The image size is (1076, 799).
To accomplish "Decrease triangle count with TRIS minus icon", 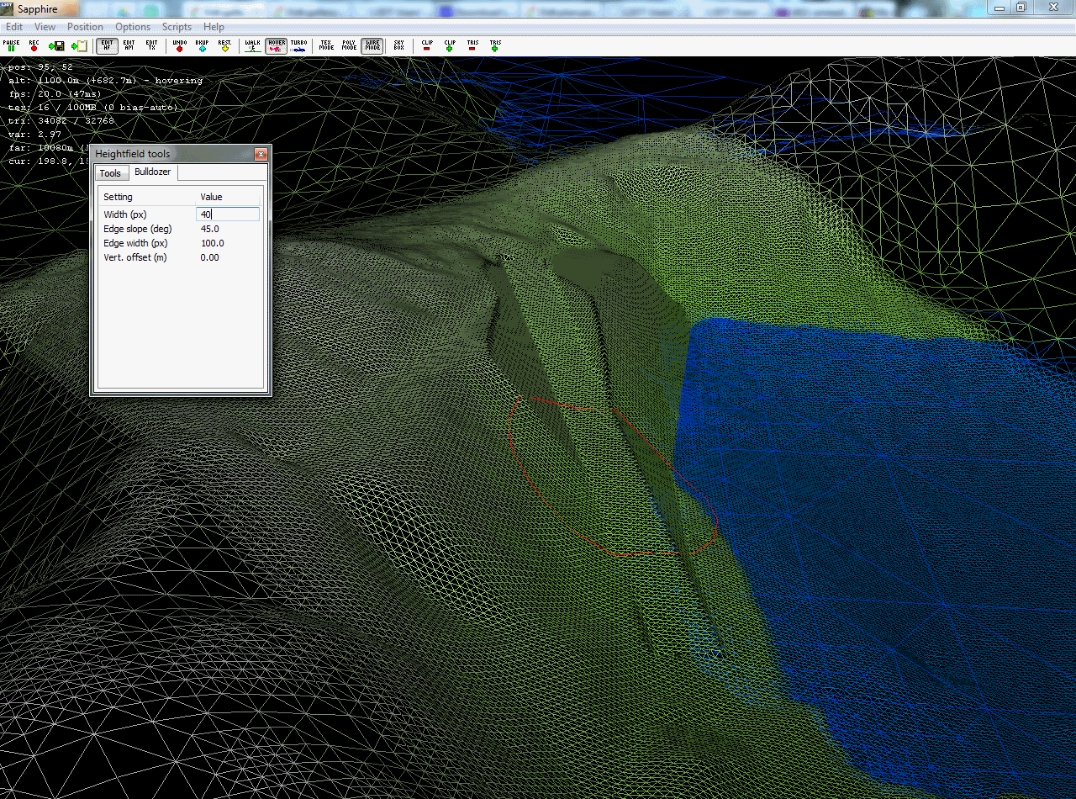I will point(472,46).
